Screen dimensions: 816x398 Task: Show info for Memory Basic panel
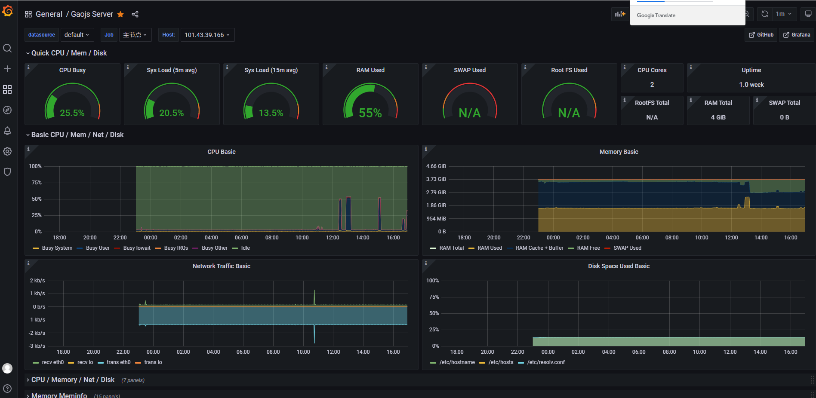426,149
